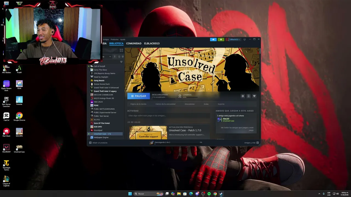Open the Productos menu
The height and width of the screenshot is (197, 351).
115,39
